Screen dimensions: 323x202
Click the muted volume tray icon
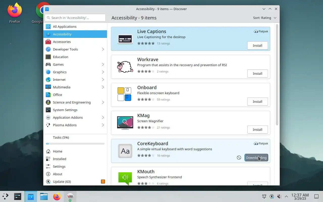[279, 196]
